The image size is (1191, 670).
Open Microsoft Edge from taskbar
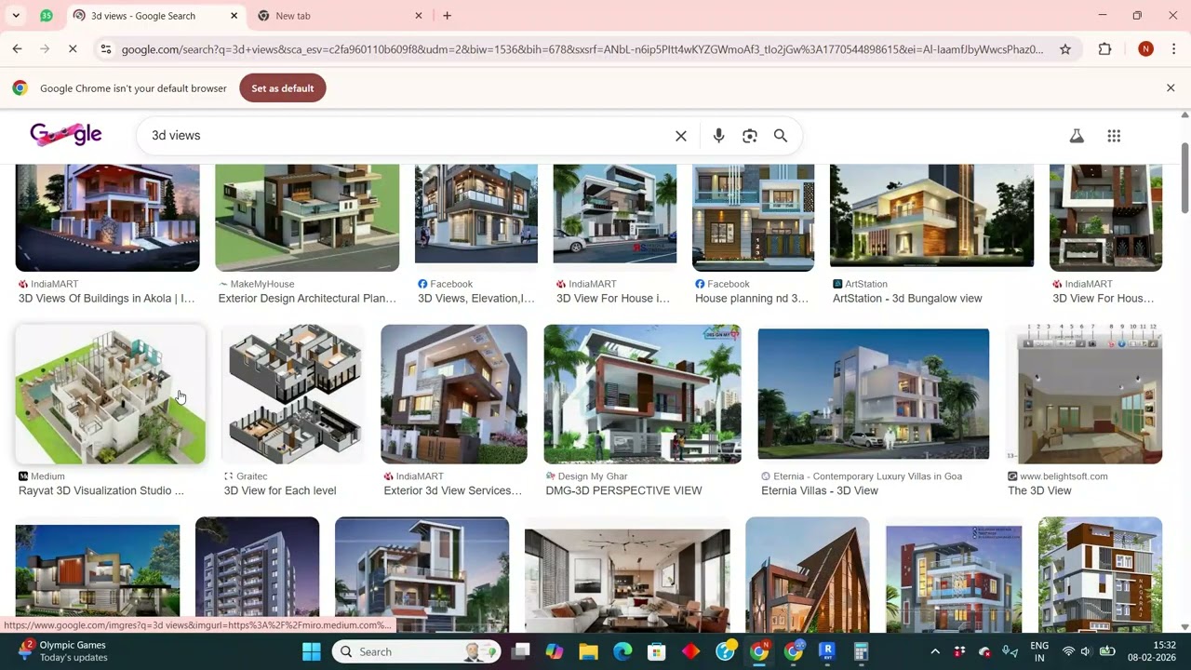point(622,651)
